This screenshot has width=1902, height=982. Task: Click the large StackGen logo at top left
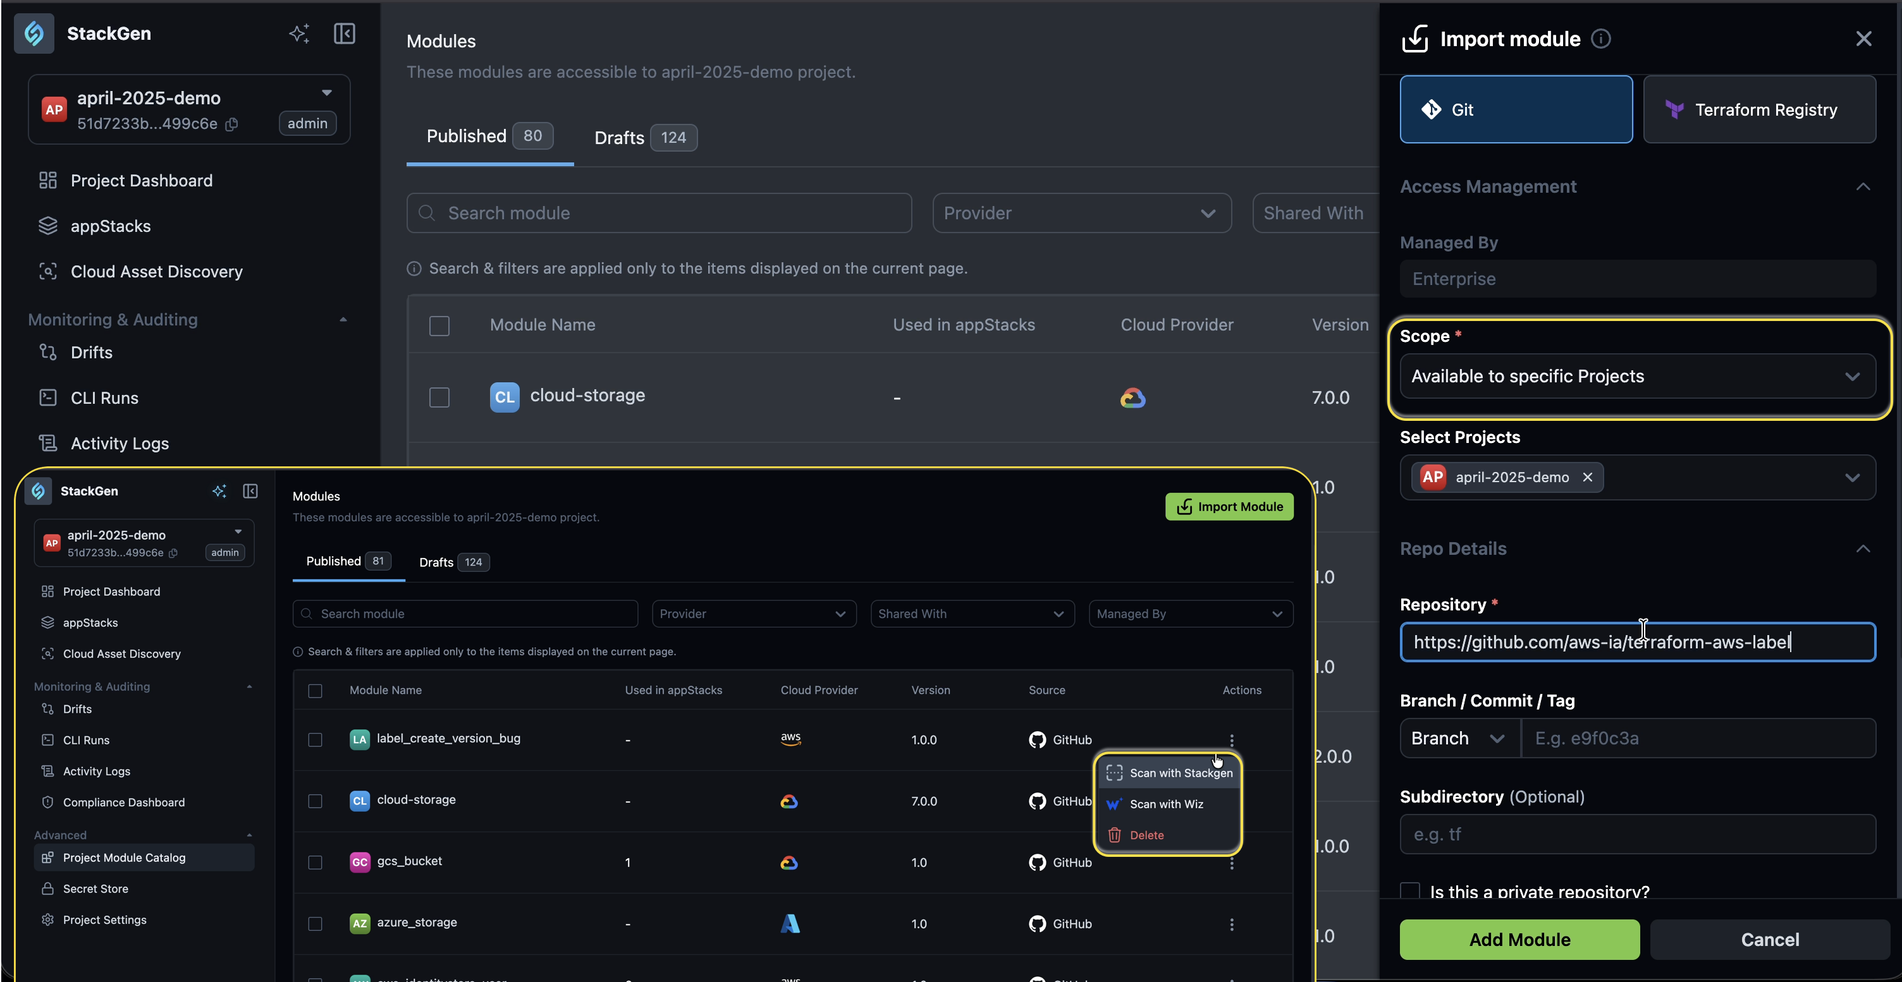34,33
